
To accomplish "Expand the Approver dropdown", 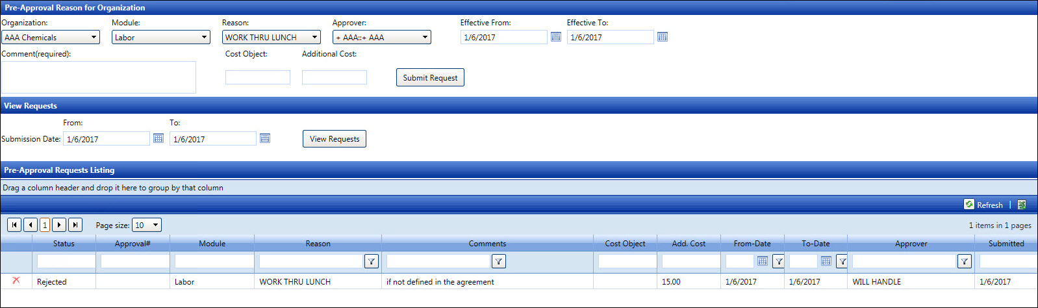I will [x=425, y=37].
